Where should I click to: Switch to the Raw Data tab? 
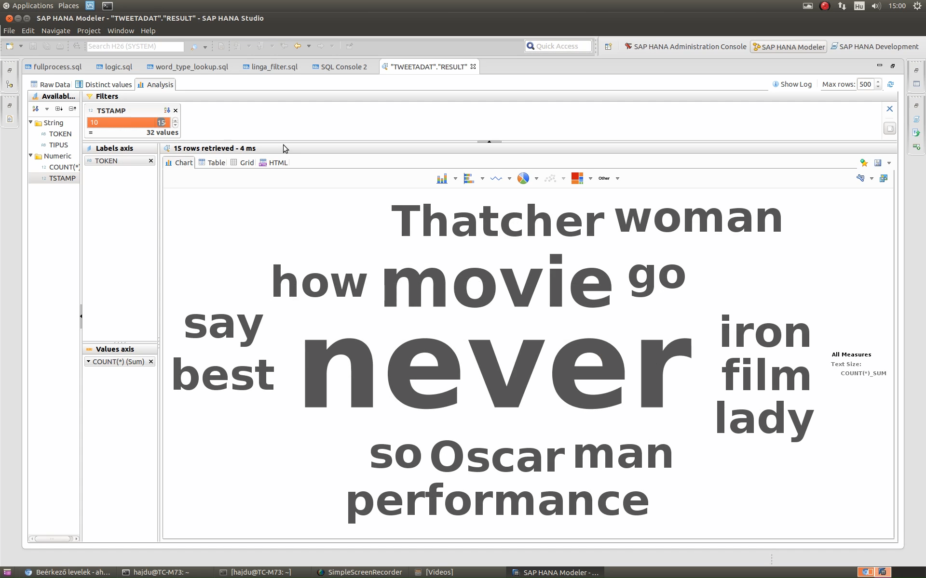(50, 84)
